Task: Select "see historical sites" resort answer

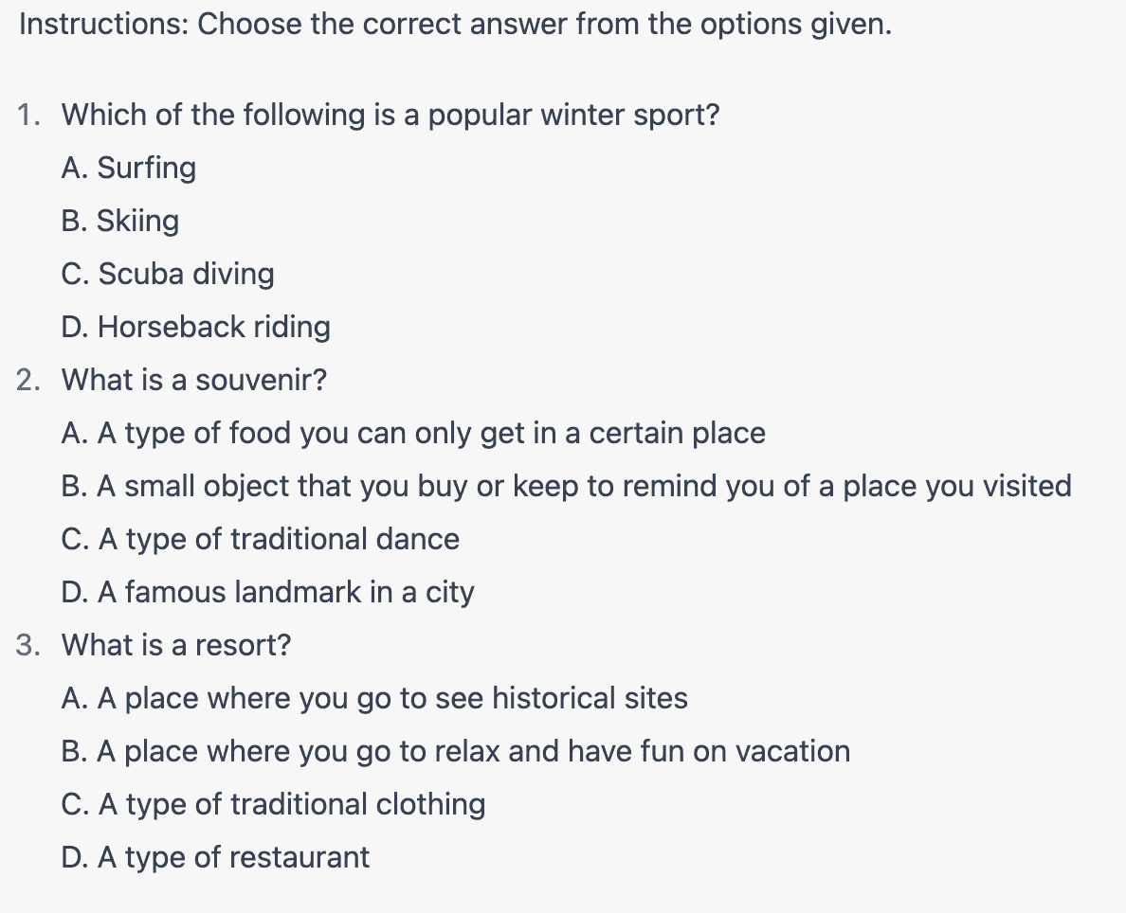Action: (374, 698)
